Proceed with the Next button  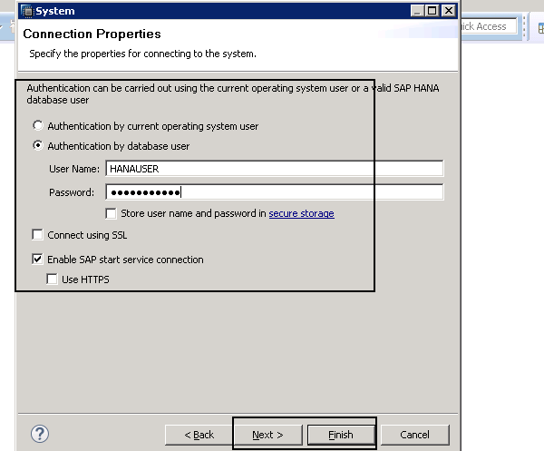[268, 435]
